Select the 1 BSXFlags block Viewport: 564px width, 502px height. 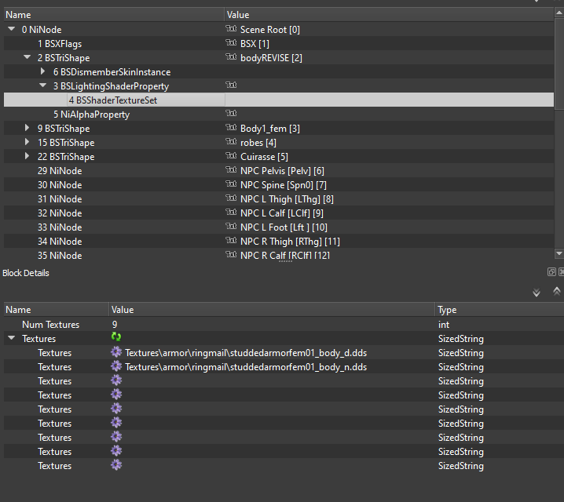[60, 44]
